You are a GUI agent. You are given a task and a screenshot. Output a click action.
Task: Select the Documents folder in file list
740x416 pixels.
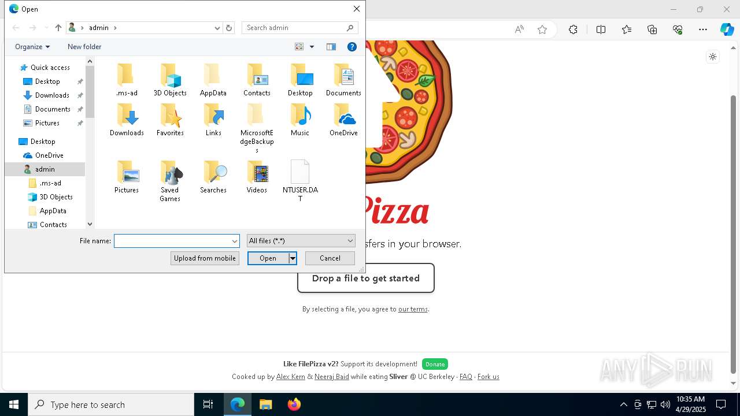pos(343,80)
